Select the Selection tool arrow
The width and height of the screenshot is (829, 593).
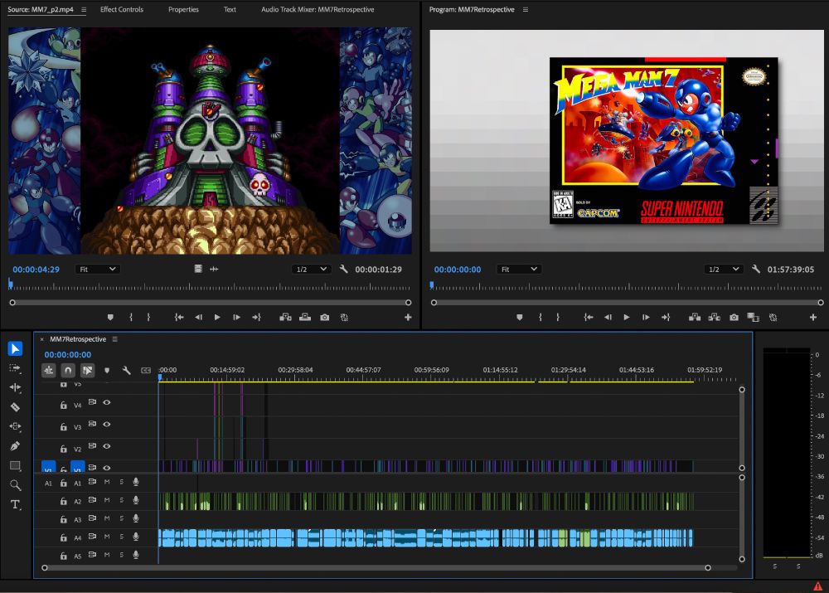tap(15, 348)
